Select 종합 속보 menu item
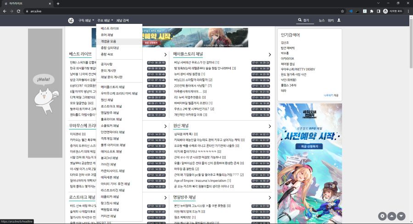The width and height of the screenshot is (413, 224). 119,54
